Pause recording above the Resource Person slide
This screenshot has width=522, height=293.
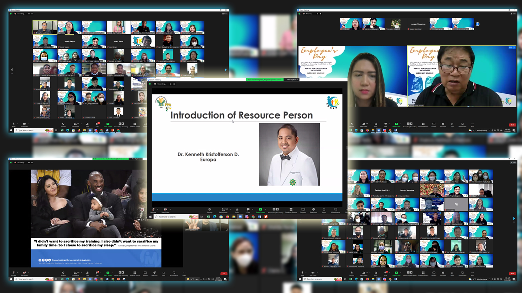[171, 84]
